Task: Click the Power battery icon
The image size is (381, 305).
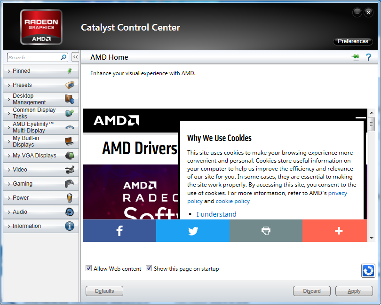Action: (x=70, y=198)
